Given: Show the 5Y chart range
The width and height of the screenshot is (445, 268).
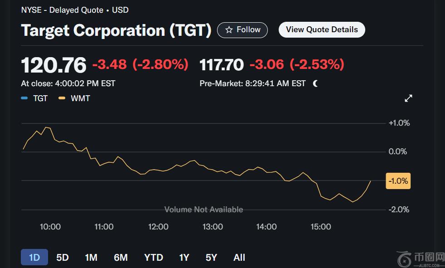Looking at the screenshot, I should point(211,258).
